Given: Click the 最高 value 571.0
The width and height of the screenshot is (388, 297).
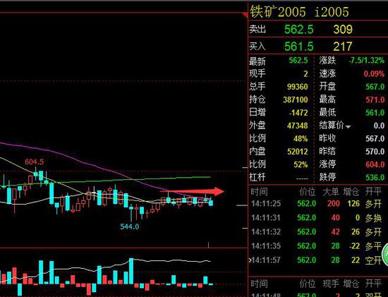Looking at the screenshot, I should 375,99.
